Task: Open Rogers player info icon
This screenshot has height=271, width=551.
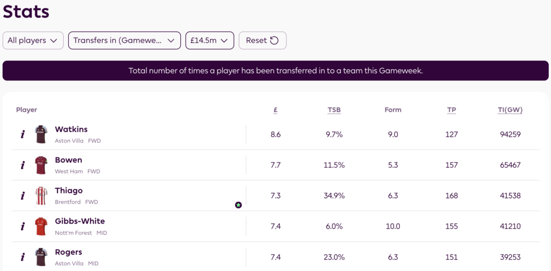Action: coord(23,257)
